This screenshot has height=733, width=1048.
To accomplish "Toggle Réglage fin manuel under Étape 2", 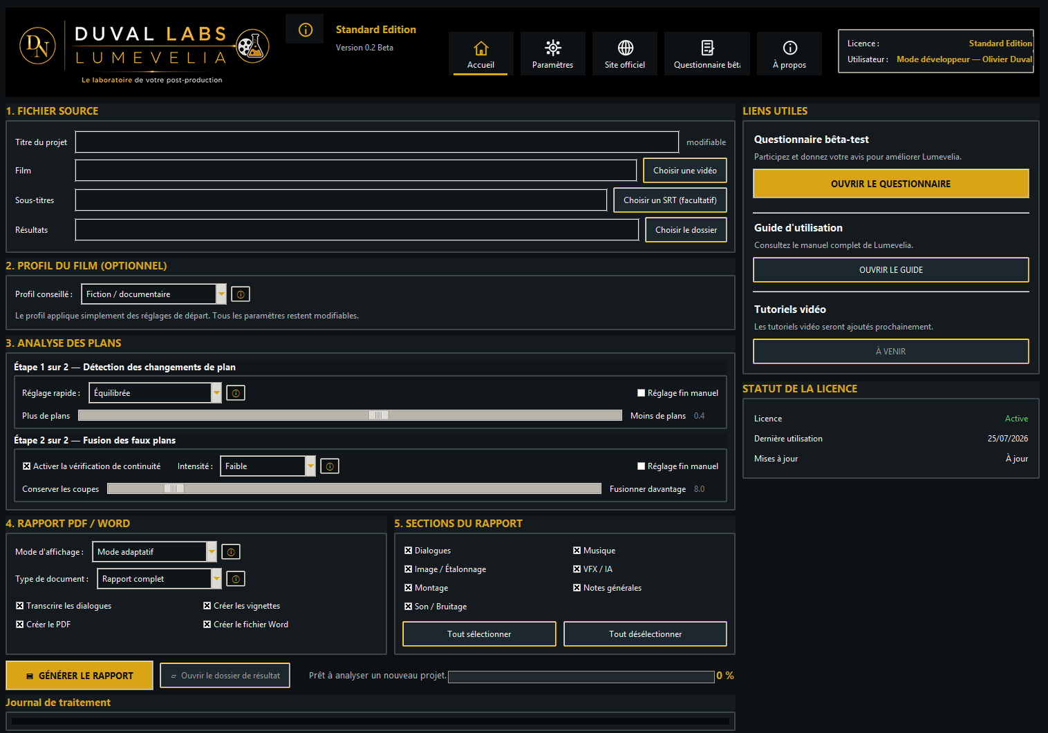I will (641, 466).
